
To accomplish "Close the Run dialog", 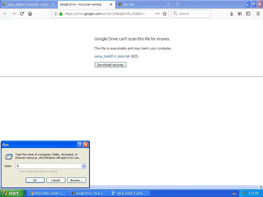I will (x=86, y=145).
